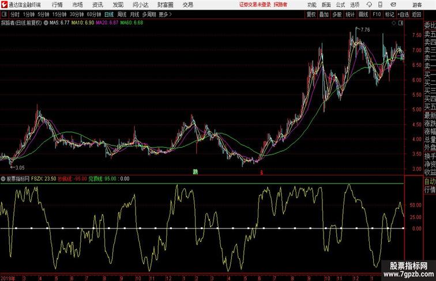The image size is (436, 281).
Task: Open the 版面 layout menu
Action: point(326,5)
